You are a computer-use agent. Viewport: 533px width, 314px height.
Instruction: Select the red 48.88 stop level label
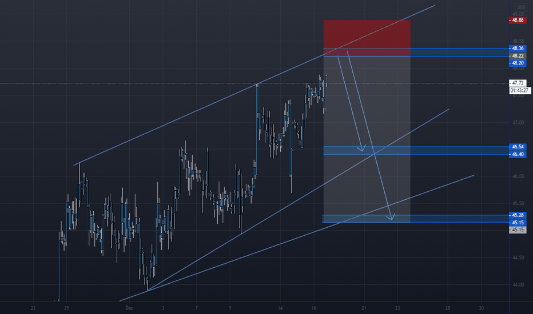[518, 20]
